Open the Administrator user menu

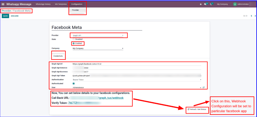click(x=241, y=4)
